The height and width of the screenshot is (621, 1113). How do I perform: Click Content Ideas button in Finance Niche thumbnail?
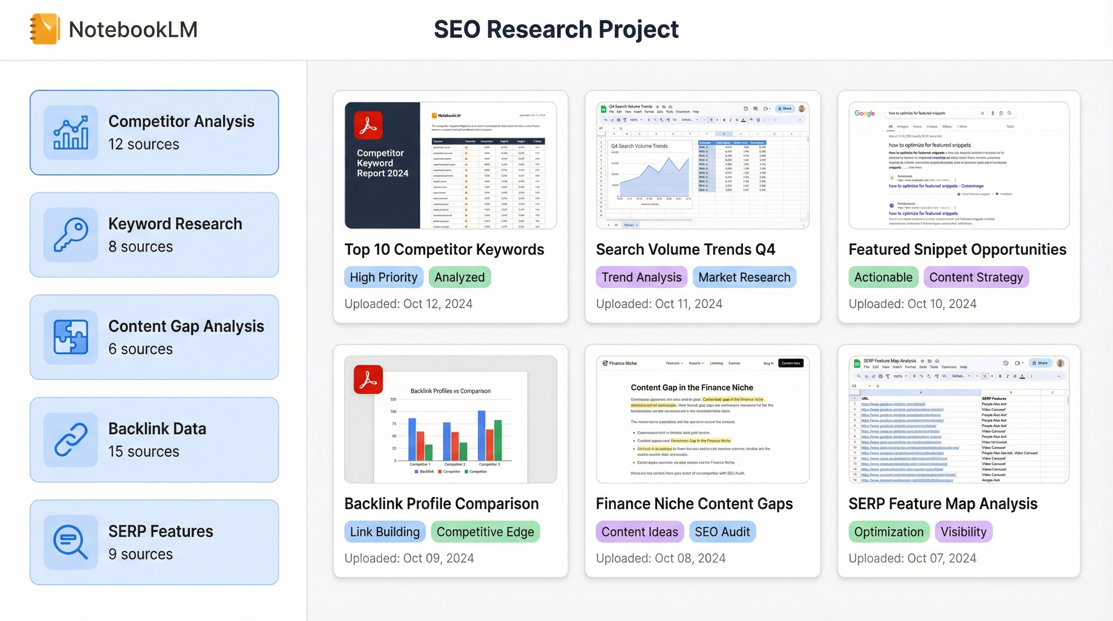(791, 363)
